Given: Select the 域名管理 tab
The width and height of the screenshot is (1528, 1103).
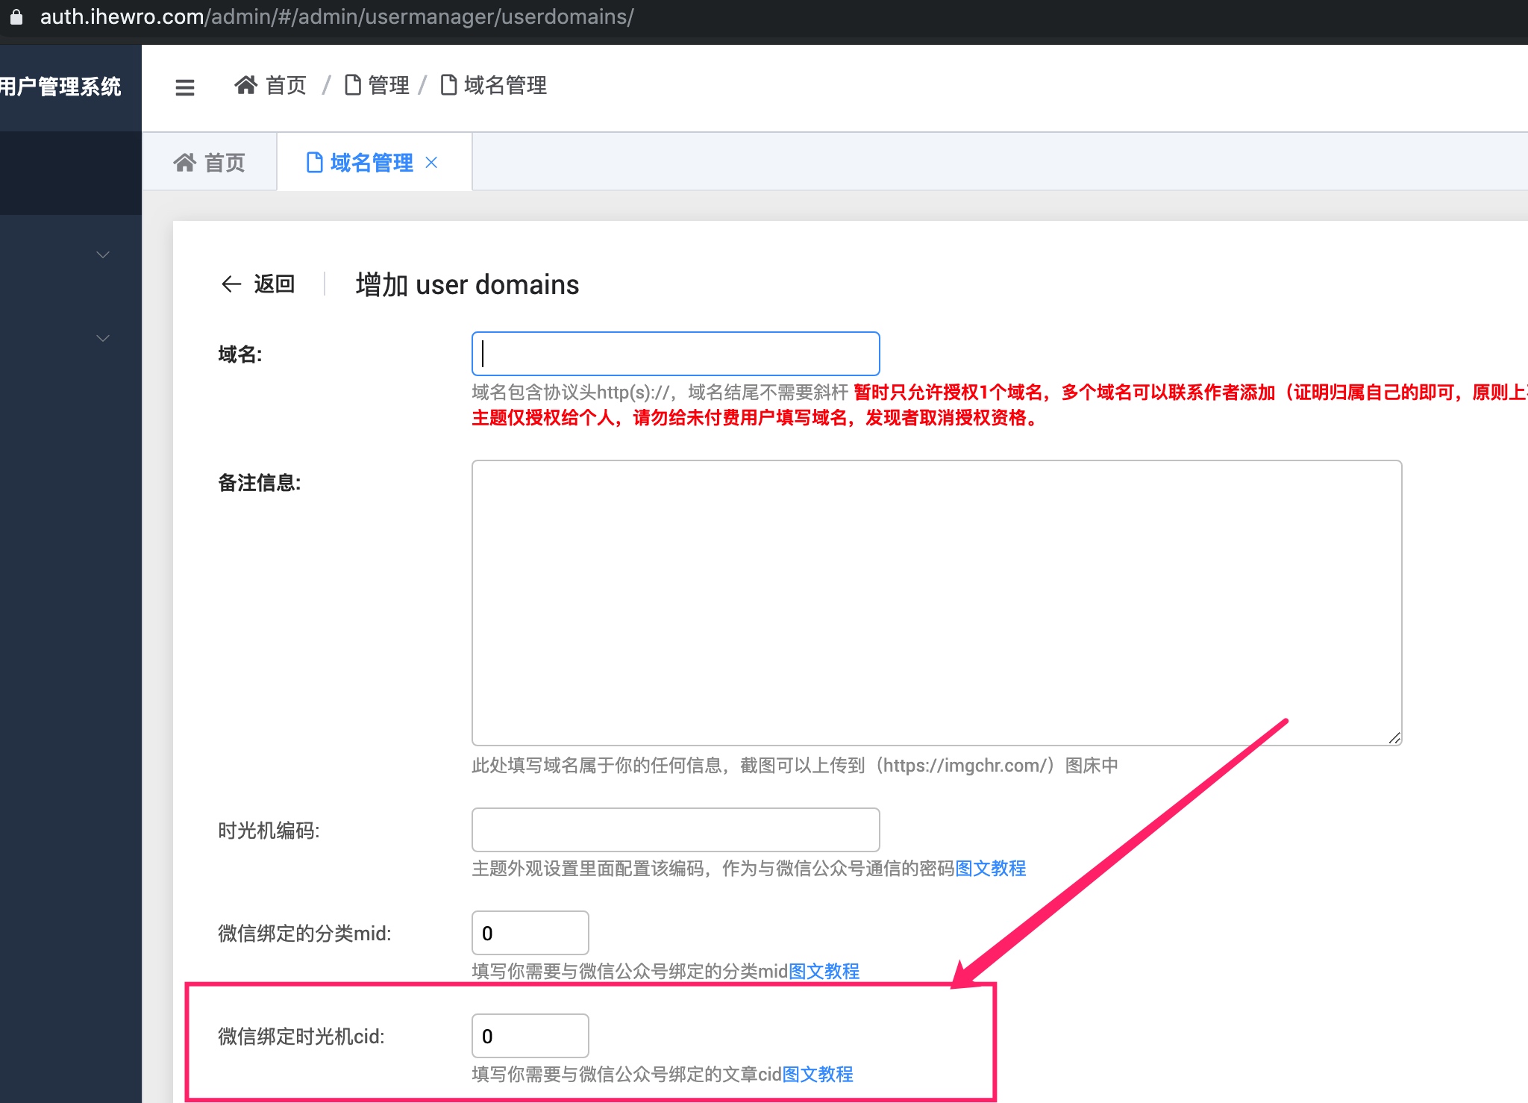Looking at the screenshot, I should (x=371, y=162).
